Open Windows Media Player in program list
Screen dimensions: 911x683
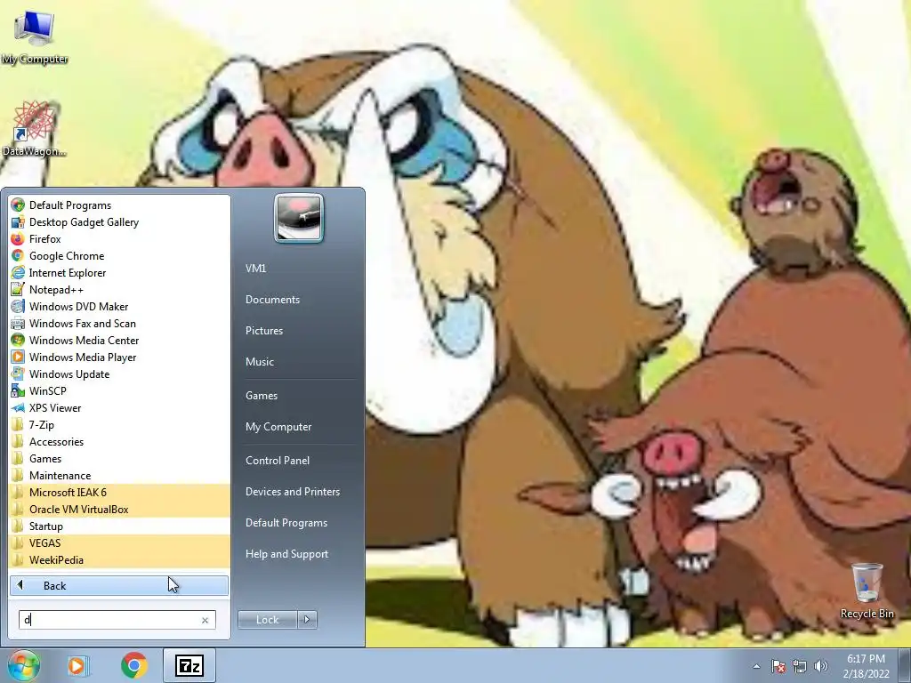click(119, 357)
